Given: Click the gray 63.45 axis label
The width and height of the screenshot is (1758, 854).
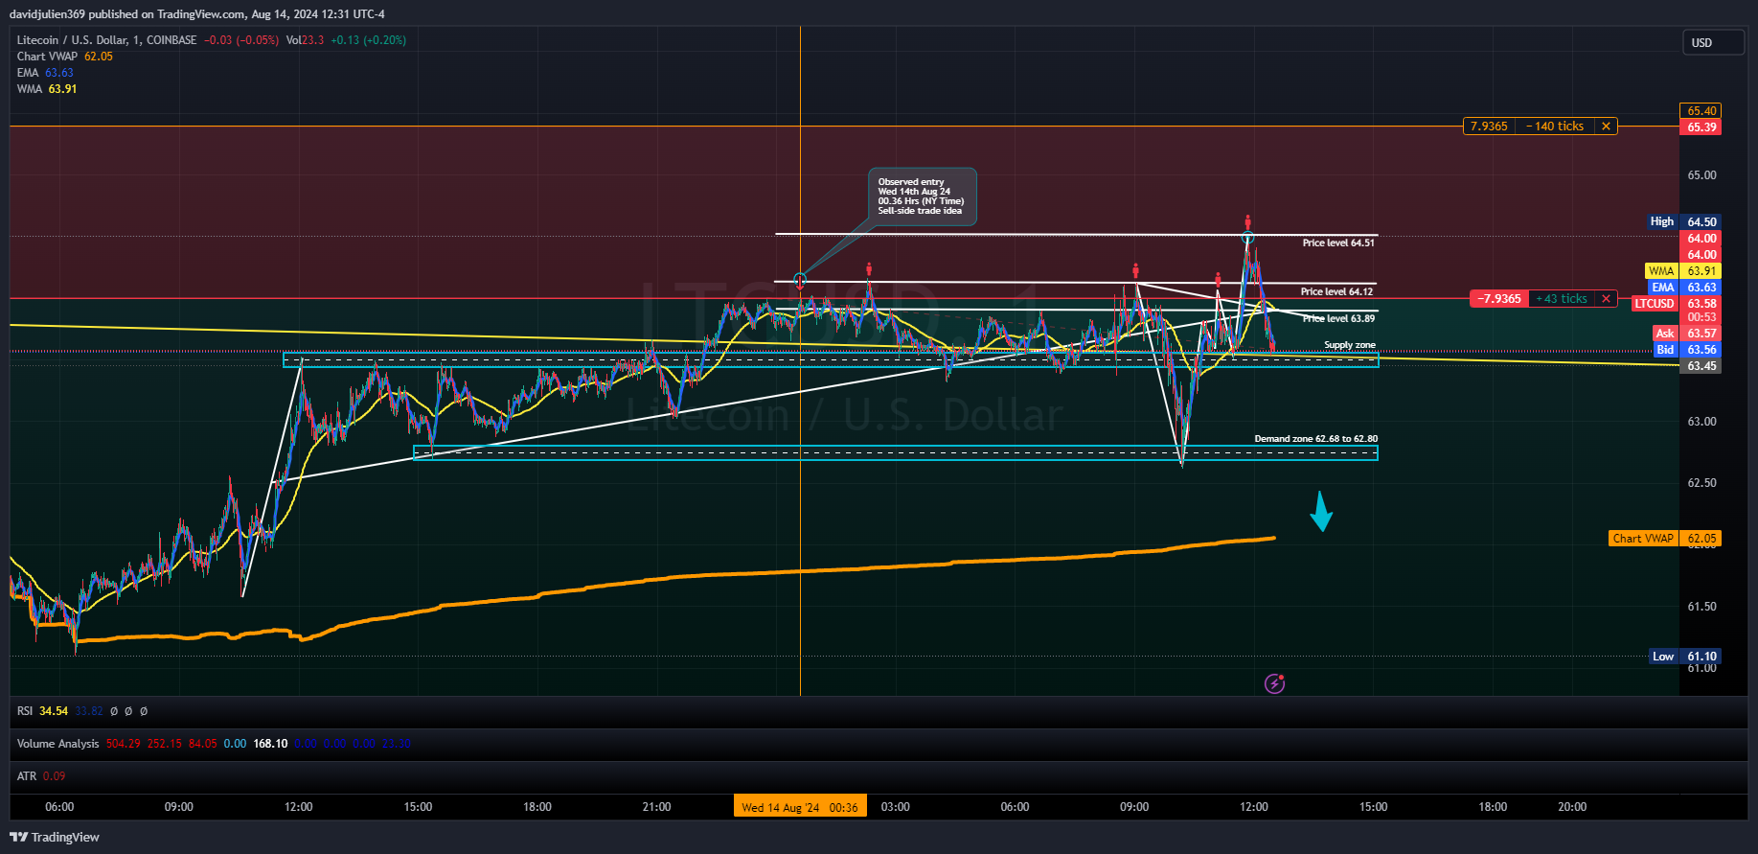Looking at the screenshot, I should [1701, 366].
